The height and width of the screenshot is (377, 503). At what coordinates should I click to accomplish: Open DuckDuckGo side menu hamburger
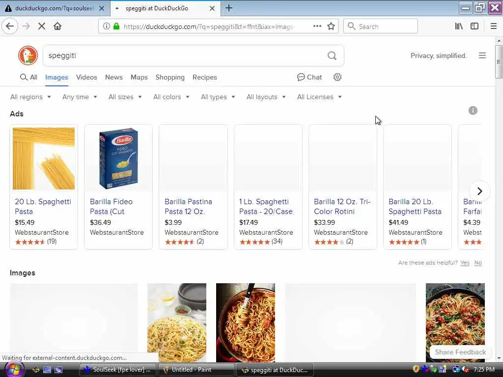pos(482,55)
